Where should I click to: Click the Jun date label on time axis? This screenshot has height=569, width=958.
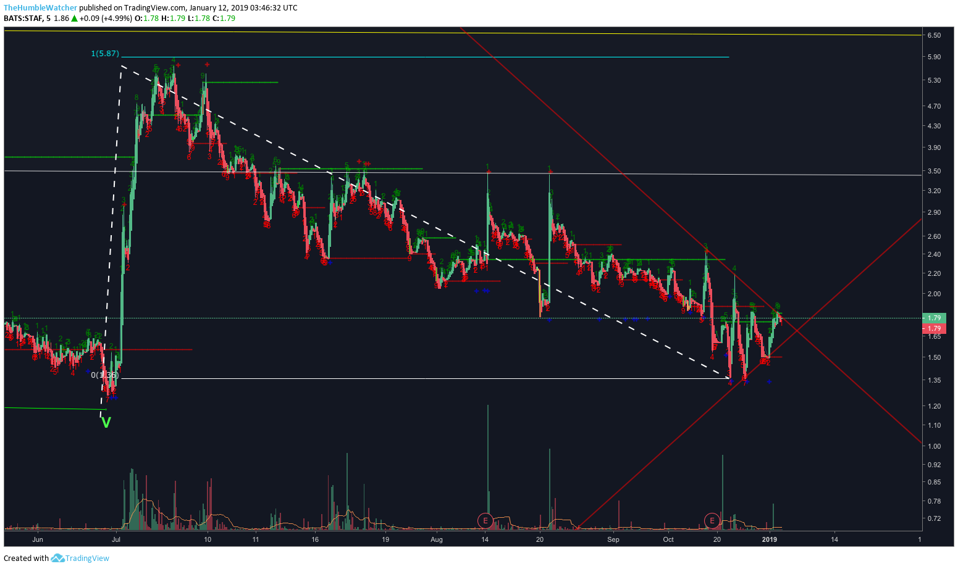click(x=38, y=540)
